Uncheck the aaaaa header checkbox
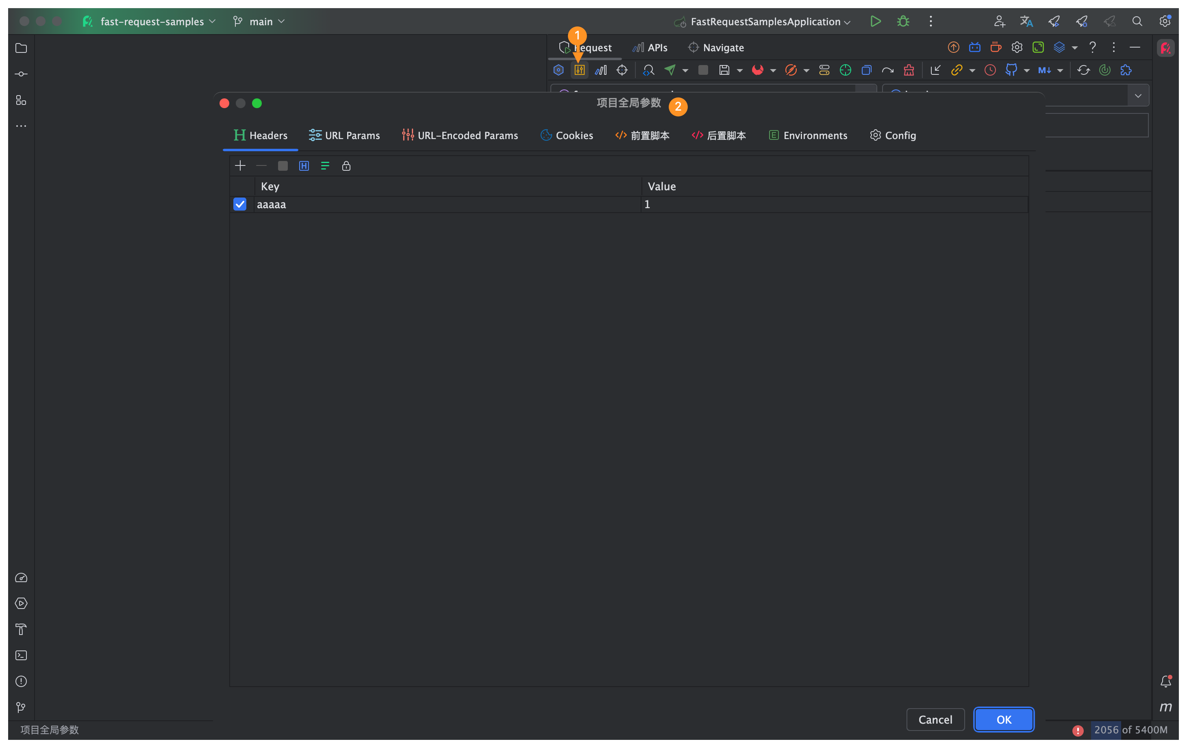 click(239, 204)
